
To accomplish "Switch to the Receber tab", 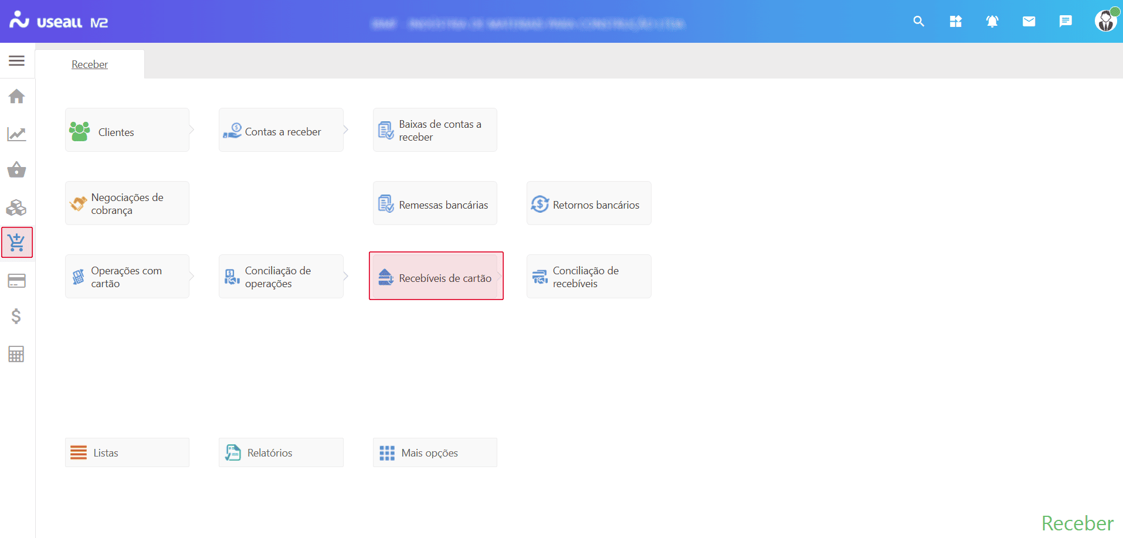I will pyautogui.click(x=90, y=64).
